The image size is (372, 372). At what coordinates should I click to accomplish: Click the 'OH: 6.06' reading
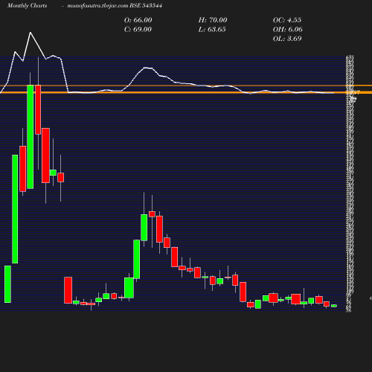coord(287,29)
